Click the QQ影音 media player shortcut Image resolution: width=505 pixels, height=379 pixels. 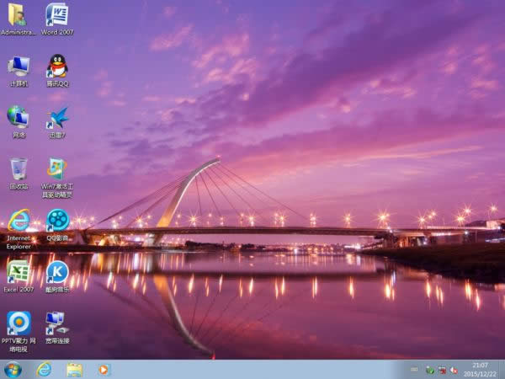57,221
